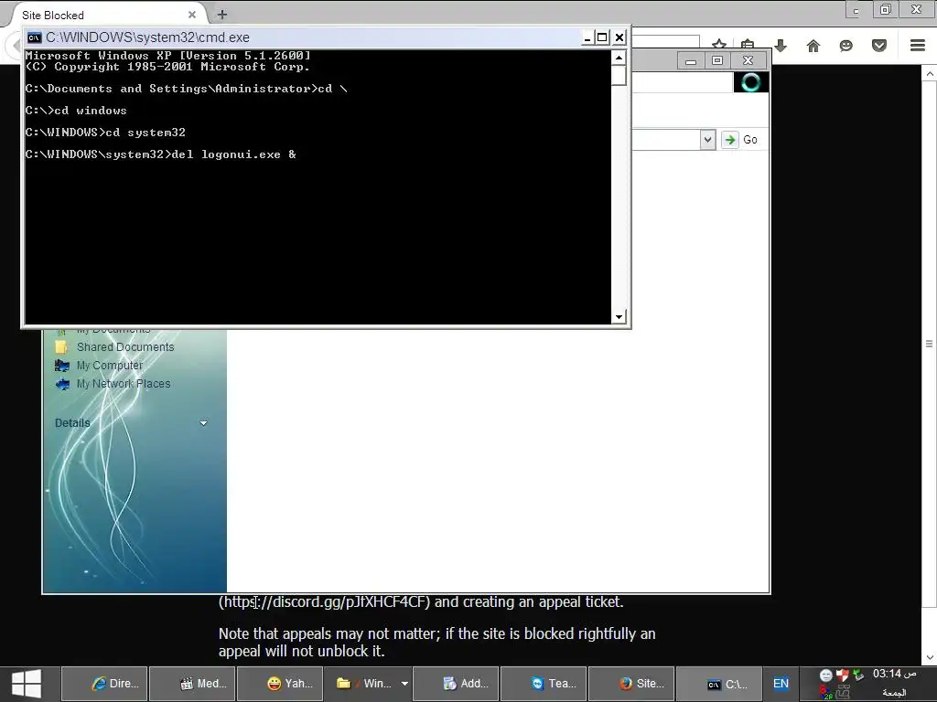Open a new Firefox tab
The image size is (937, 702).
pyautogui.click(x=221, y=15)
